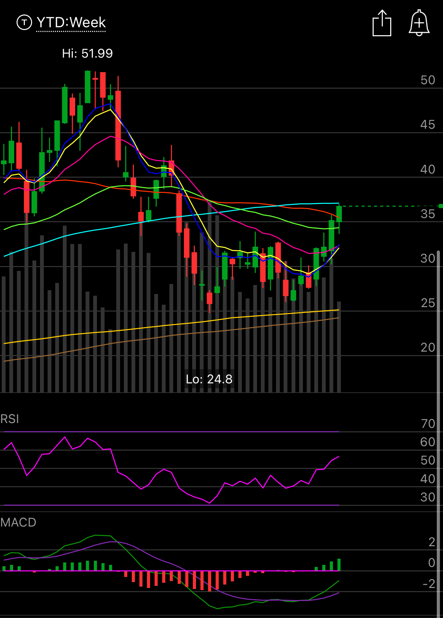Tap the RSI 60 level label
Screen dimensions: 443x618
[428, 442]
